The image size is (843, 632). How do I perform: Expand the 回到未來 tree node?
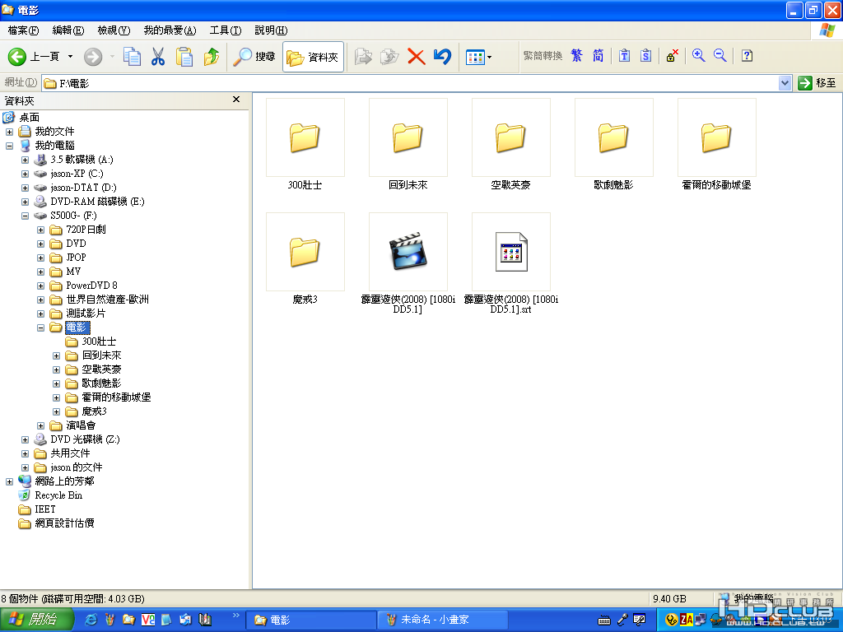(x=56, y=355)
